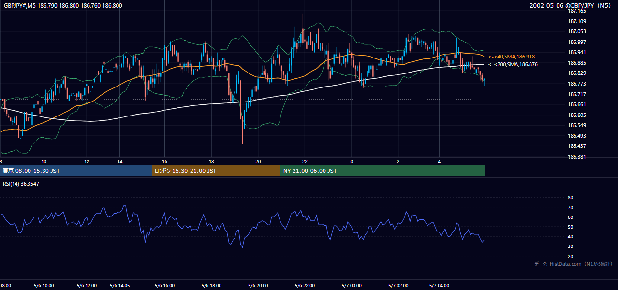Click the 5/6 14:05 date label
Image resolution: width=618 pixels, height=290 pixels.
[x=120, y=286]
